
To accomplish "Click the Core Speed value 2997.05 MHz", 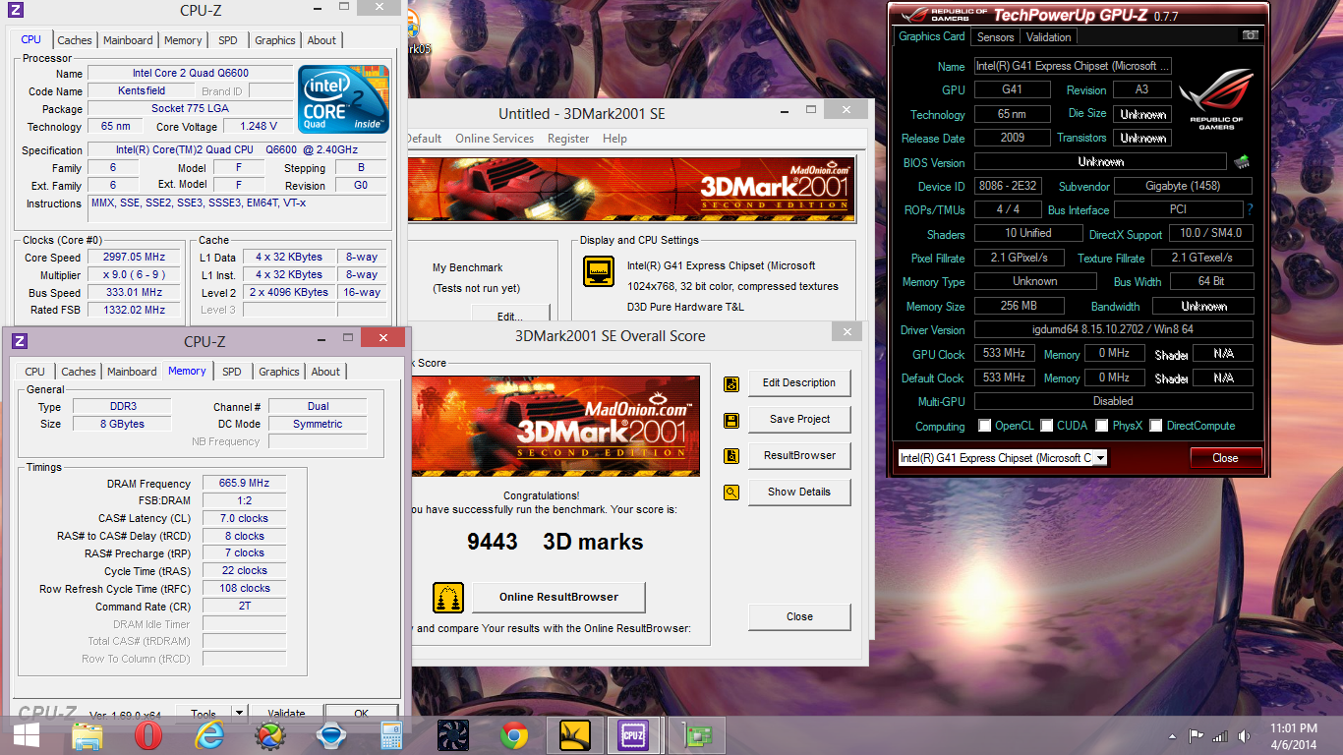I will point(134,258).
